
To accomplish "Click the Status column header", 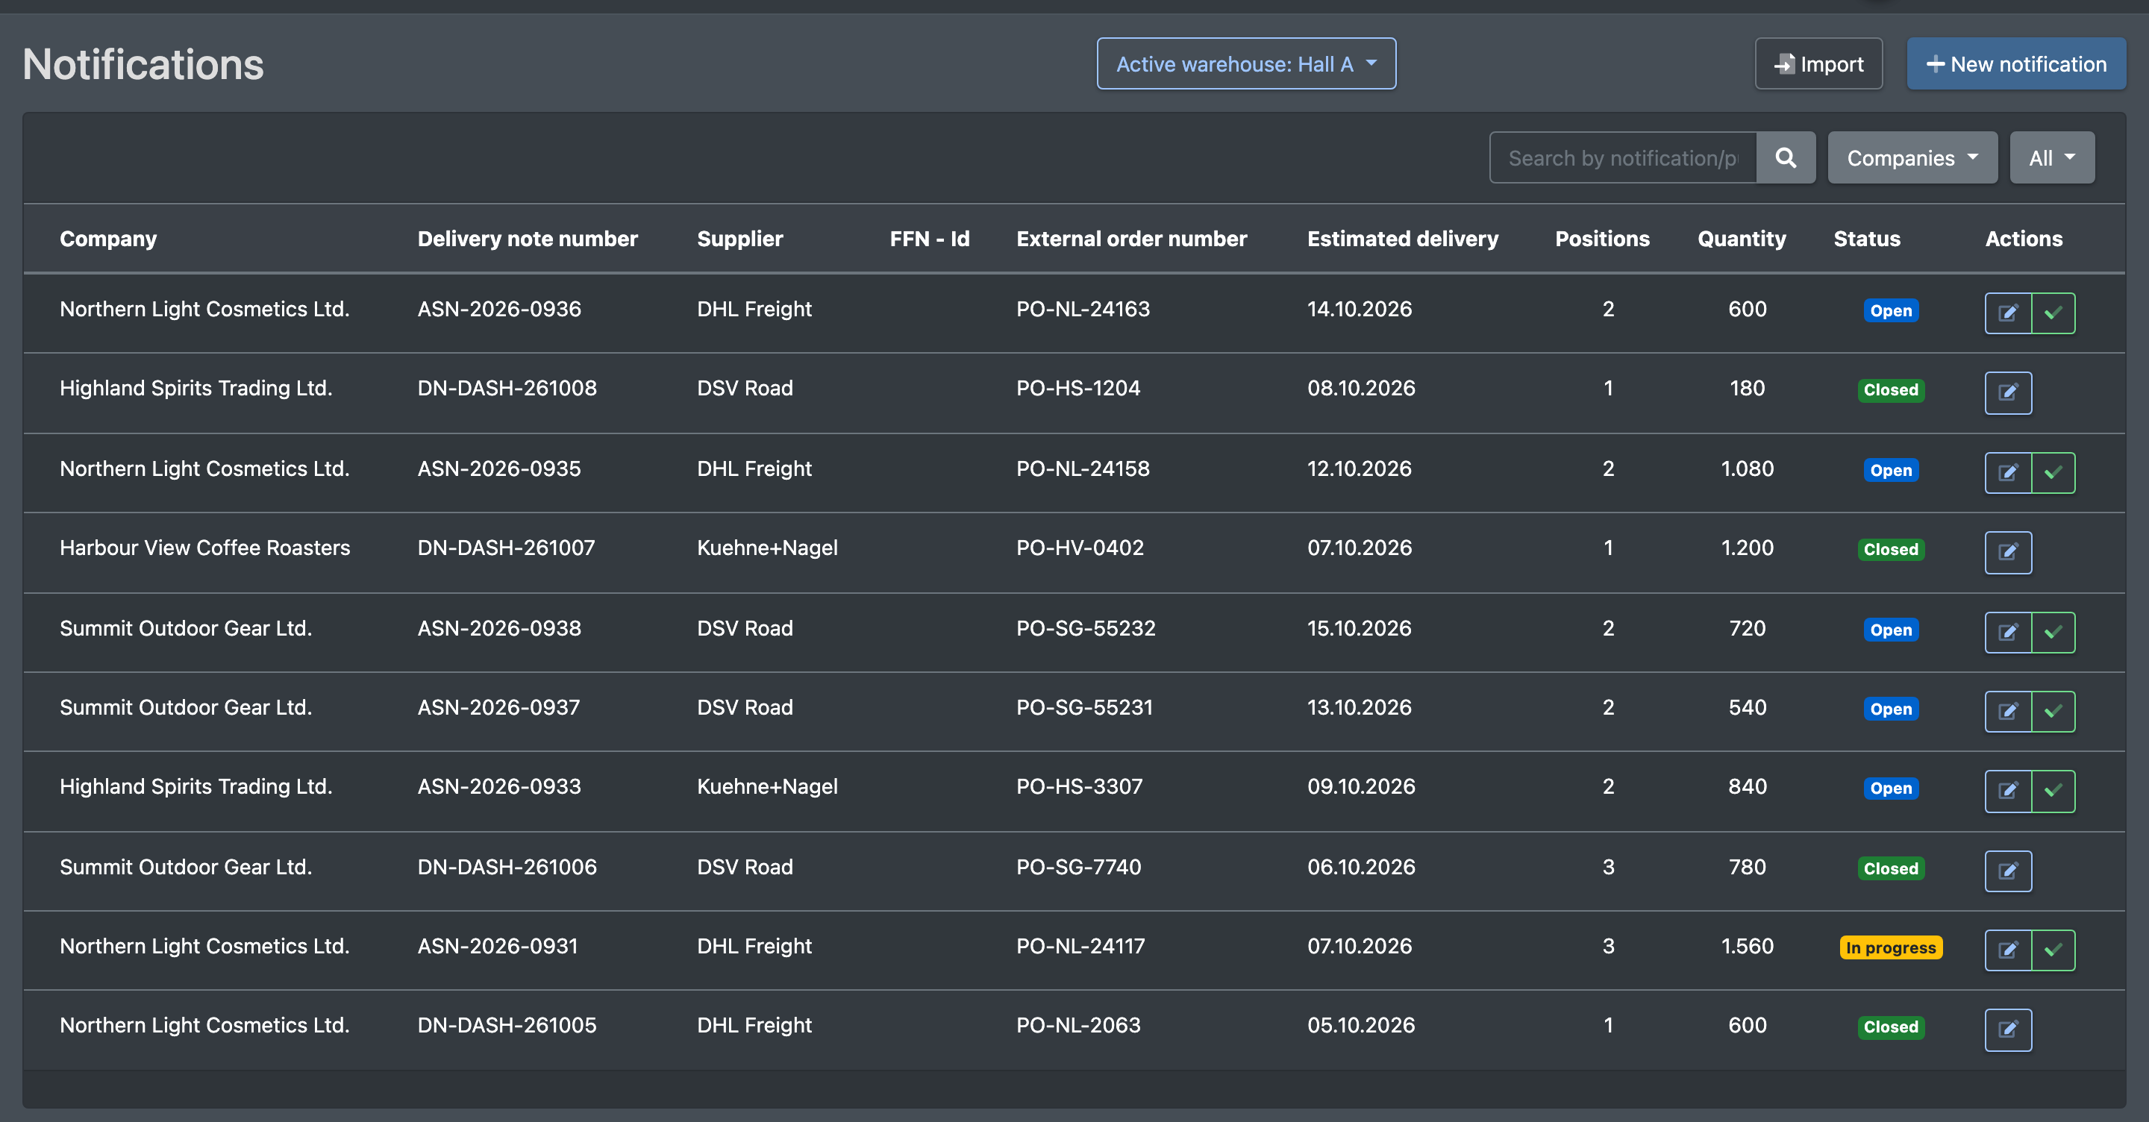I will (x=1866, y=239).
